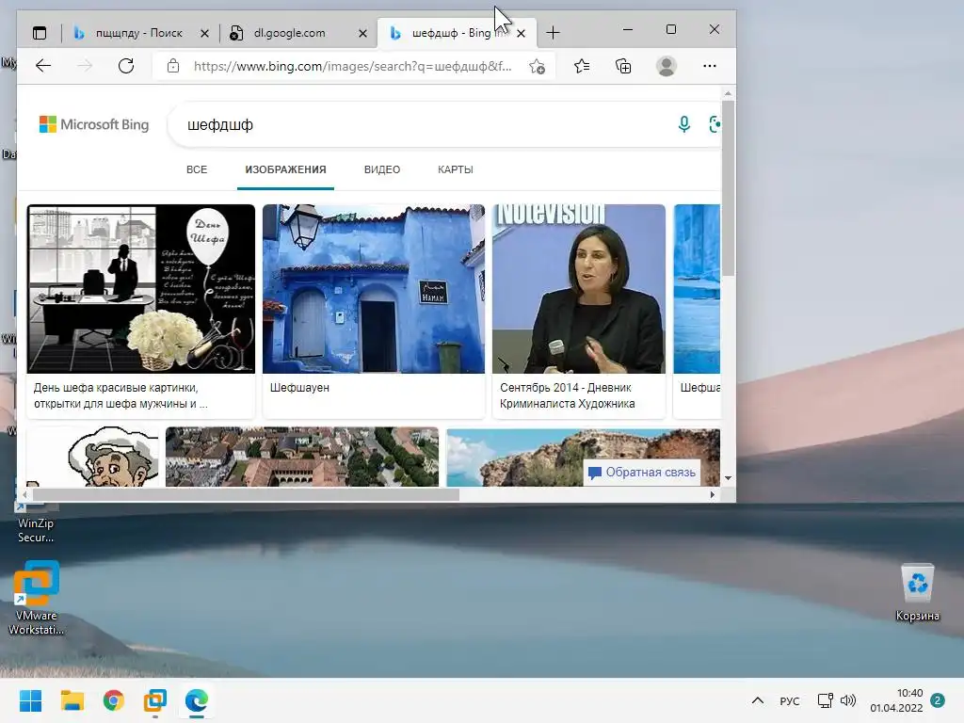The width and height of the screenshot is (964, 723).
Task: Close the пщщпду - Поиск tab
Action: [x=204, y=33]
